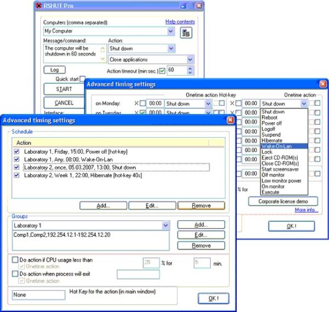The width and height of the screenshot is (329, 312).
Task: Click Groups Add button
Action: pyautogui.click(x=201, y=225)
